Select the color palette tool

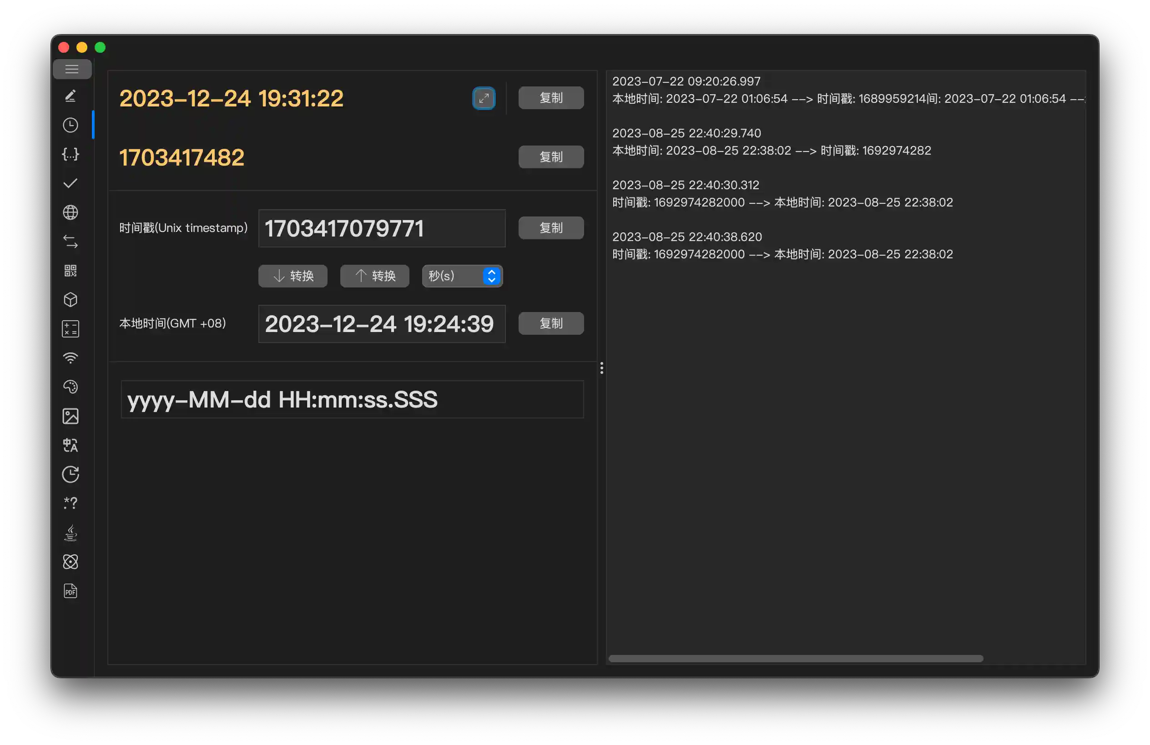pyautogui.click(x=71, y=387)
